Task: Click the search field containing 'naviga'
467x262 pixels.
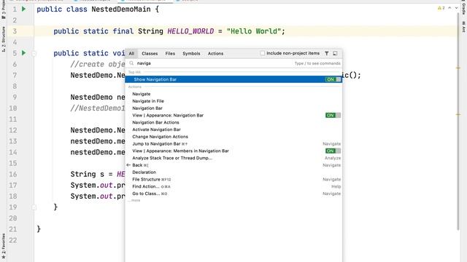Action: (233, 63)
